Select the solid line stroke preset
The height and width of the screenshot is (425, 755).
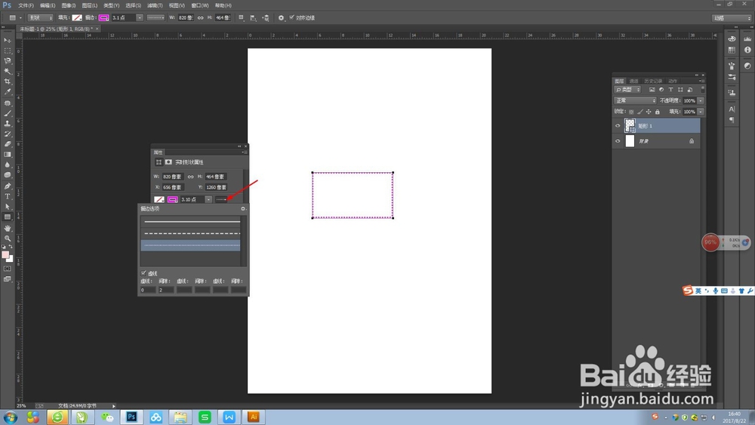pyautogui.click(x=192, y=222)
